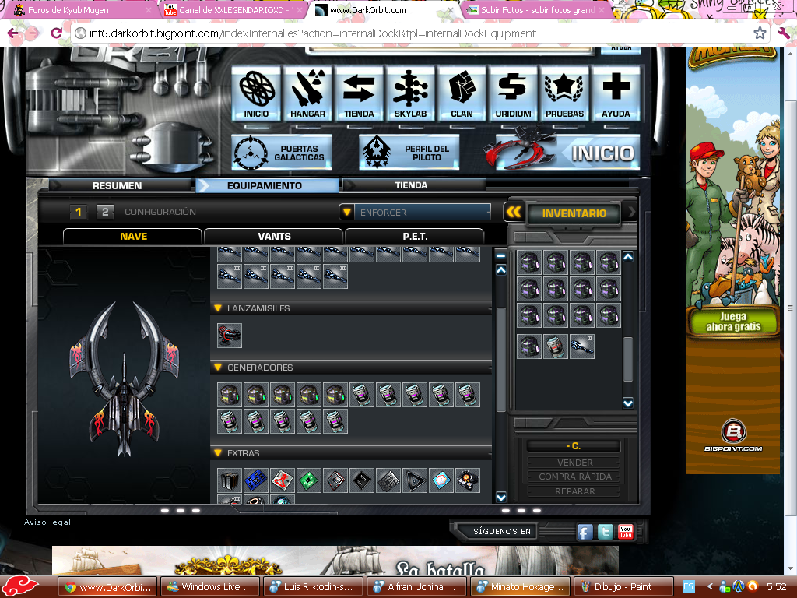Open Perfil del Piloto
This screenshot has width=797, height=598.
(x=409, y=153)
